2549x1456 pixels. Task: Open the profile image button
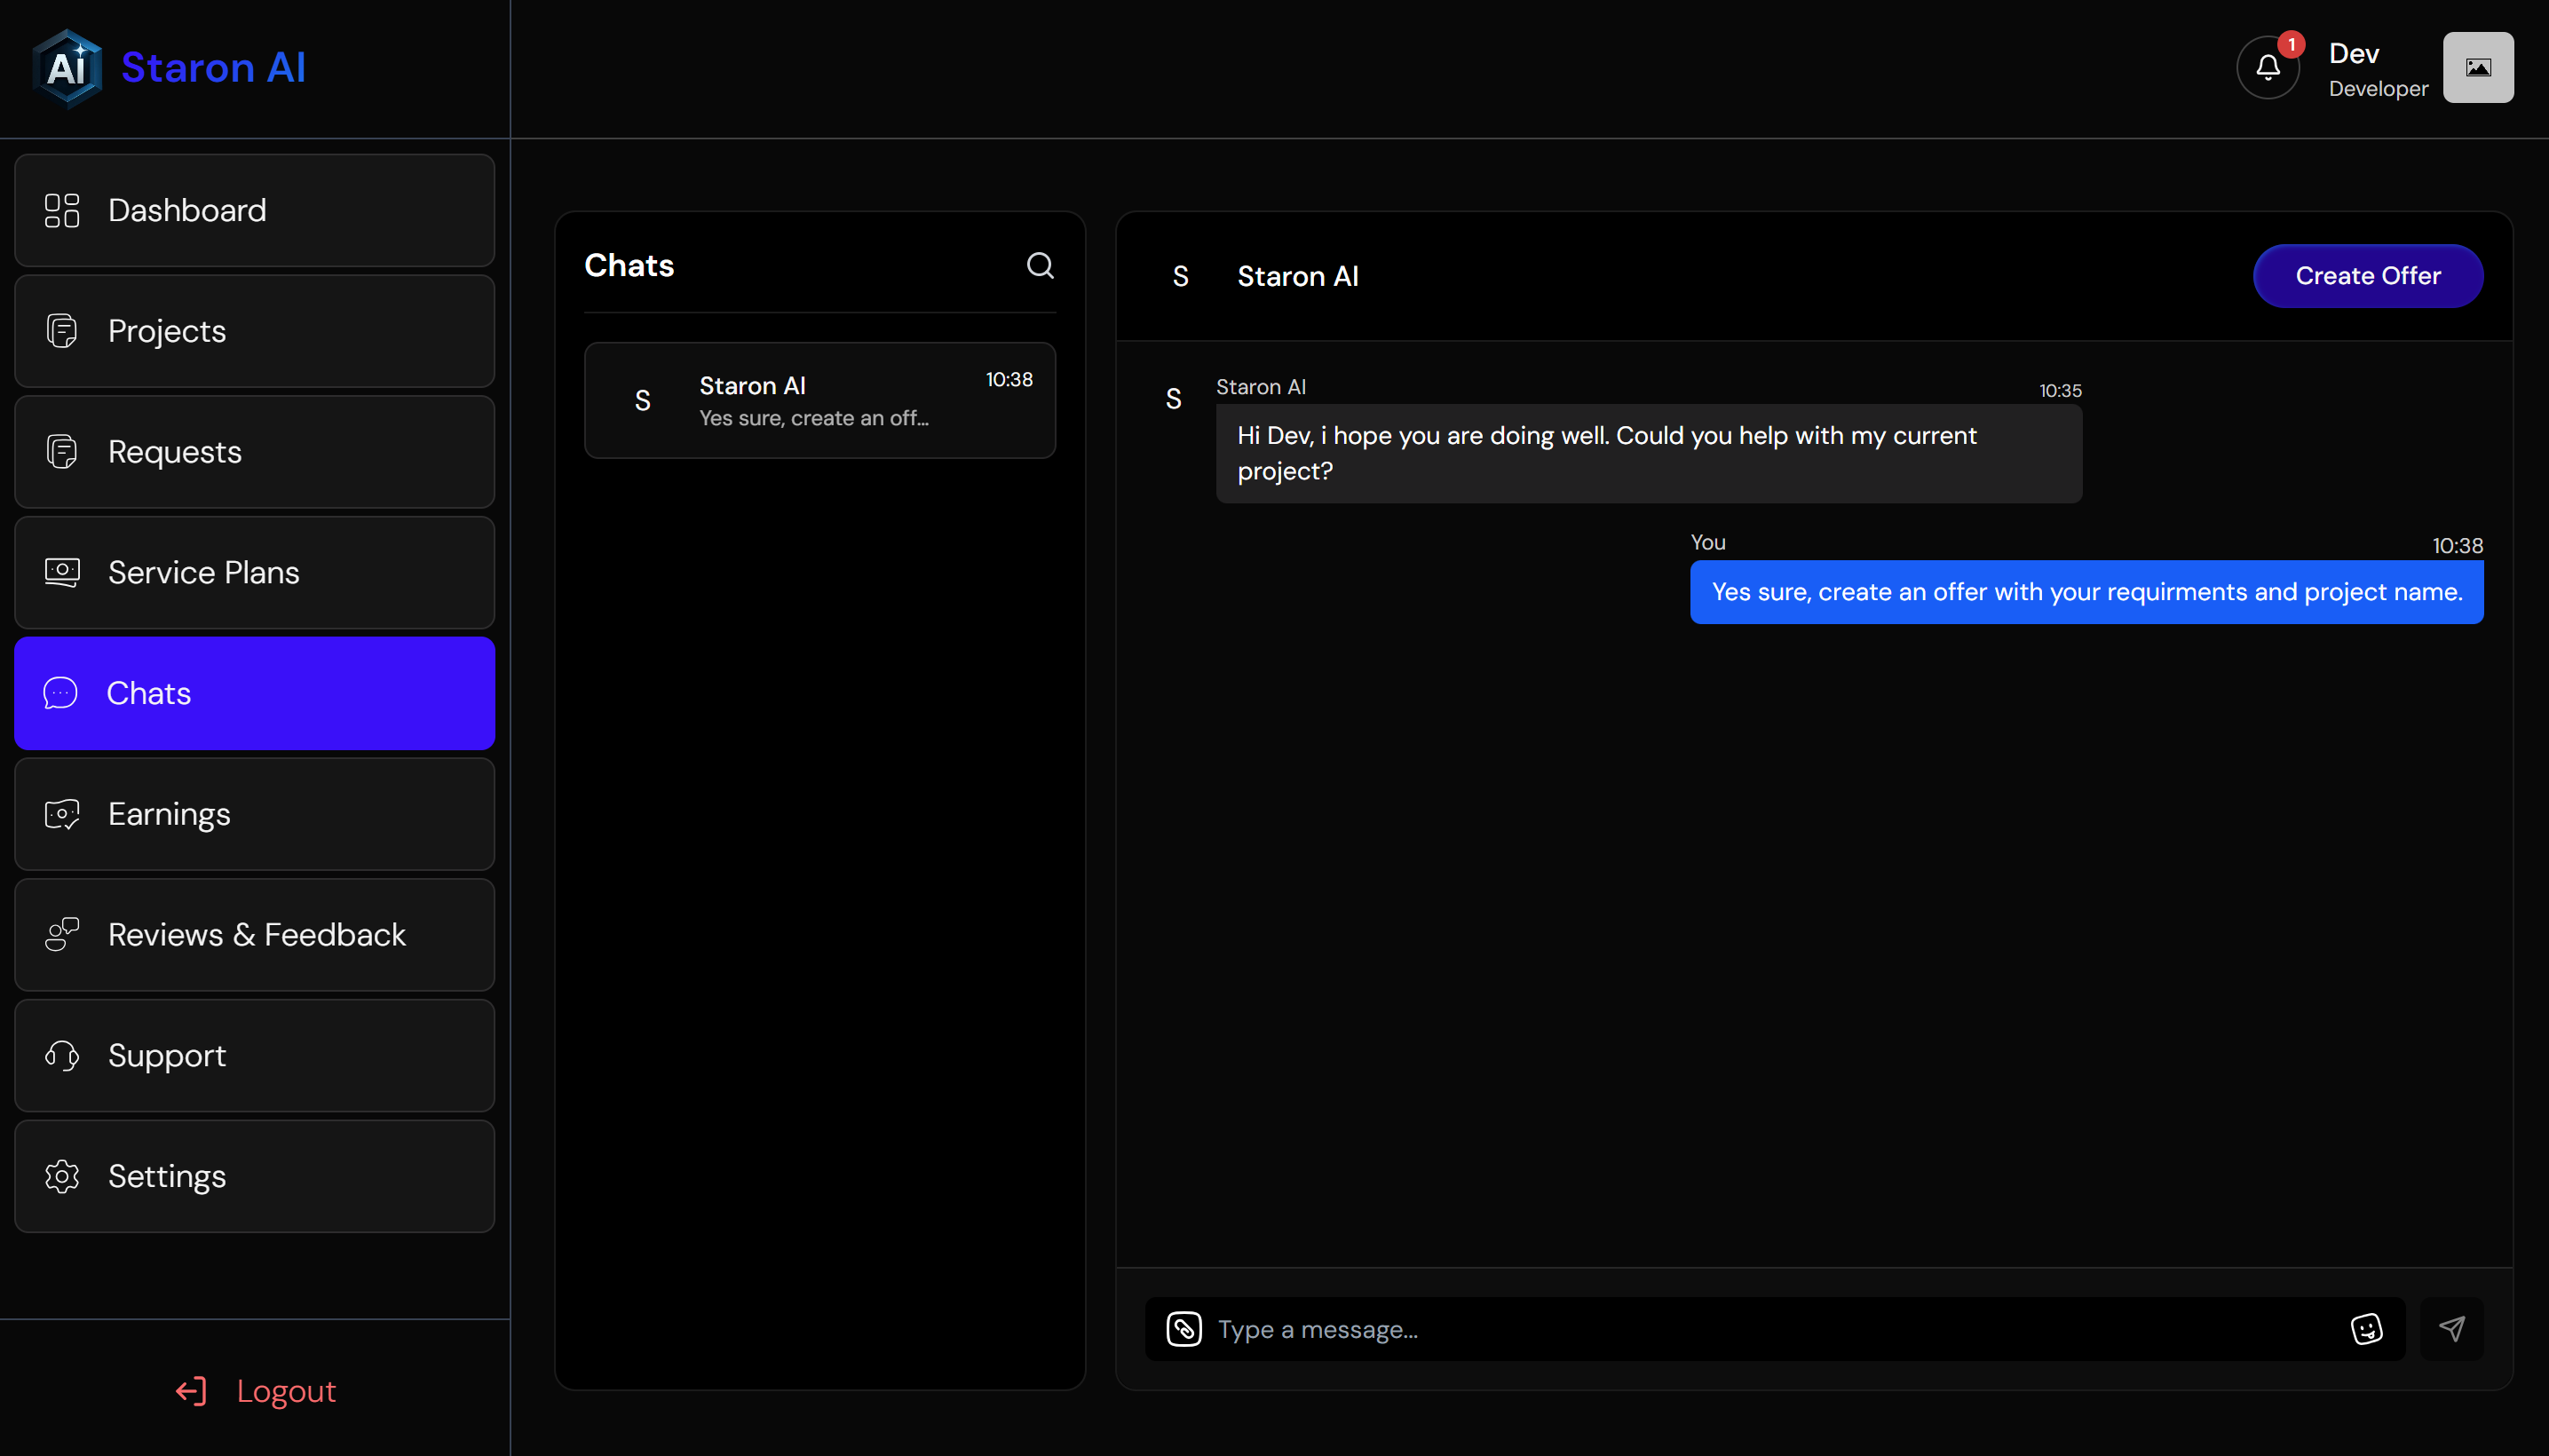pyautogui.click(x=2477, y=67)
